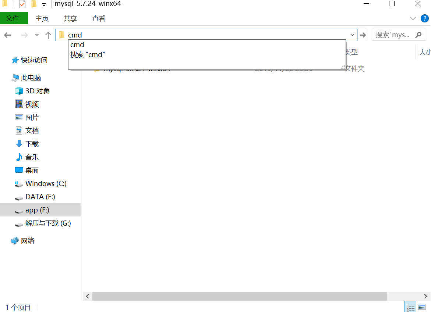Click the 图片 picture icon
Viewport: 431px width, 312px height.
[x=19, y=118]
